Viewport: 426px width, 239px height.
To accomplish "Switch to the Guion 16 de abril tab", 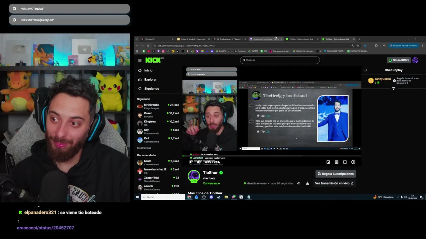I will tap(193, 39).
